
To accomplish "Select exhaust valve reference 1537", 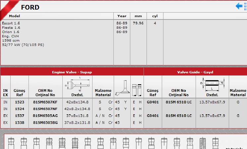I will (x=19, y=116).
